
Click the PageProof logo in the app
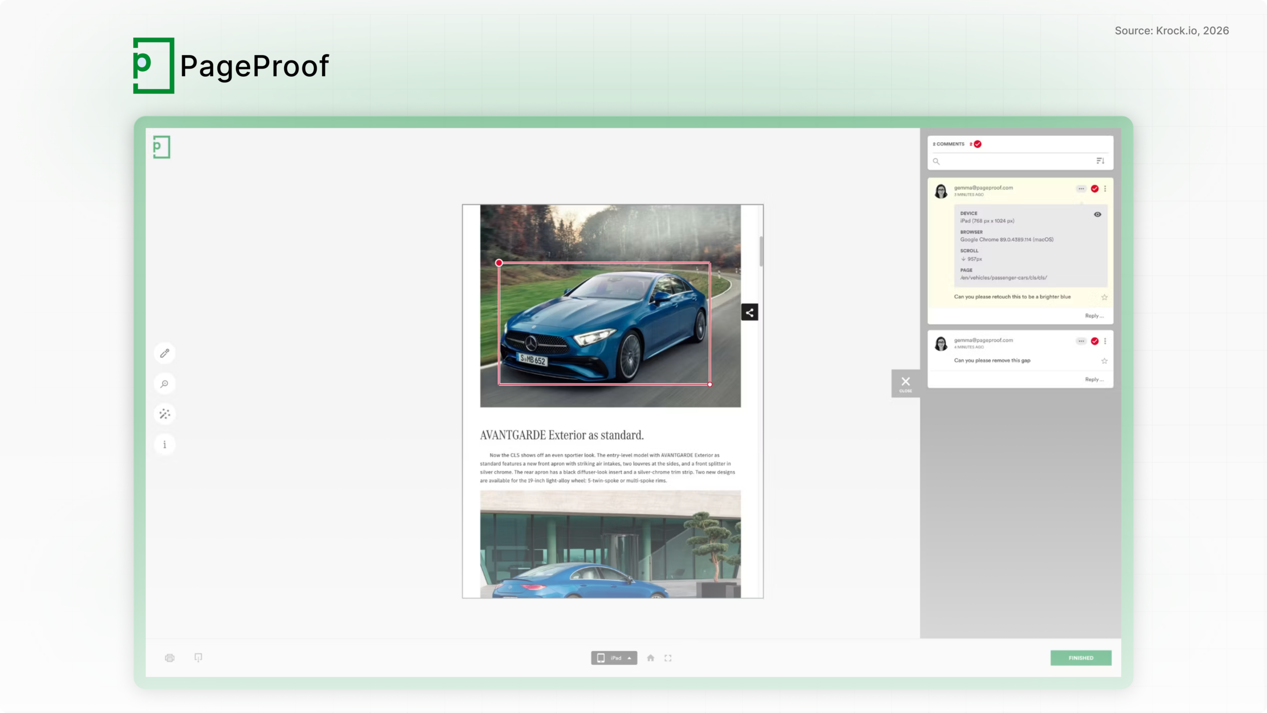[161, 147]
